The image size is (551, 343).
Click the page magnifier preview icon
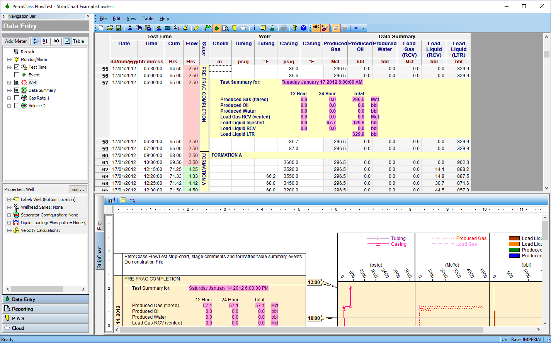coord(226,28)
